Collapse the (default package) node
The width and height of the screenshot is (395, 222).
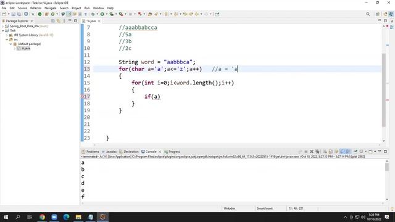click(x=11, y=44)
